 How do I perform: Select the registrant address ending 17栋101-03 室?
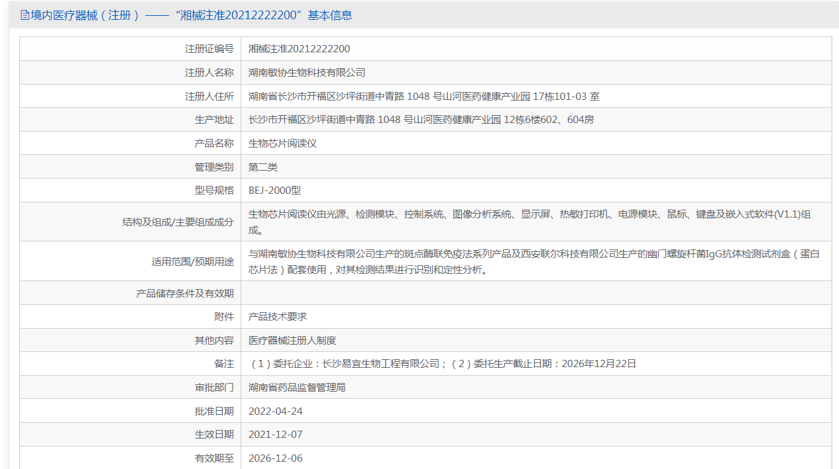424,97
